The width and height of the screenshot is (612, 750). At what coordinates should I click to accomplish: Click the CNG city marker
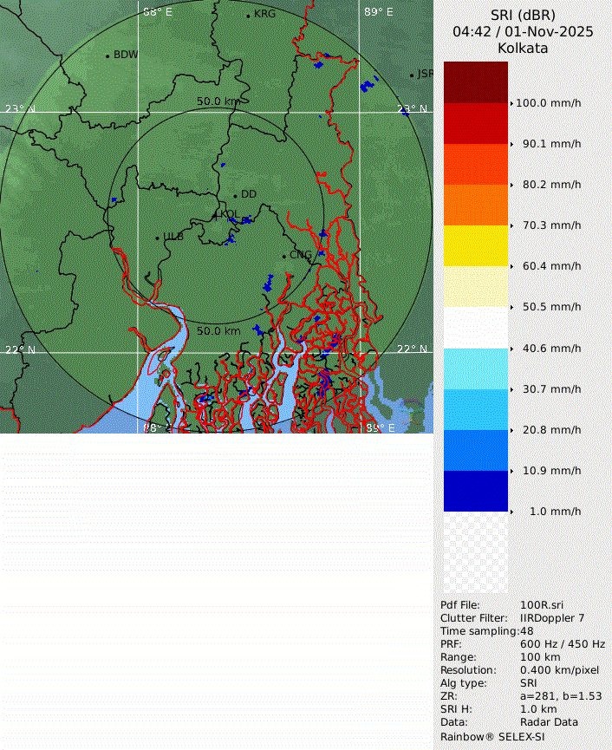click(284, 256)
